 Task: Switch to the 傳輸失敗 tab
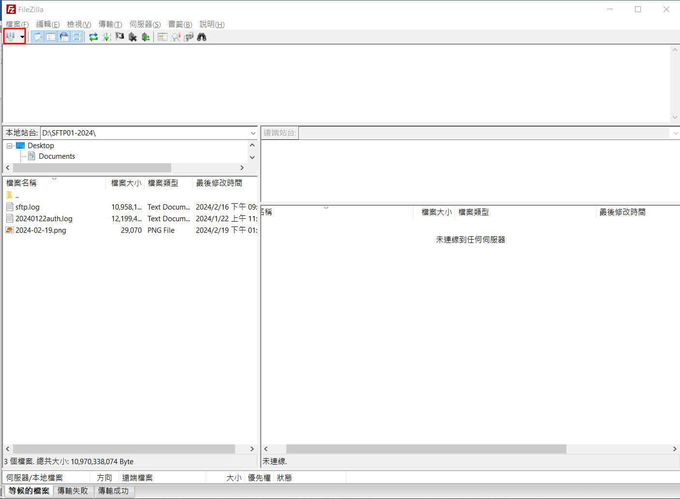[73, 491]
